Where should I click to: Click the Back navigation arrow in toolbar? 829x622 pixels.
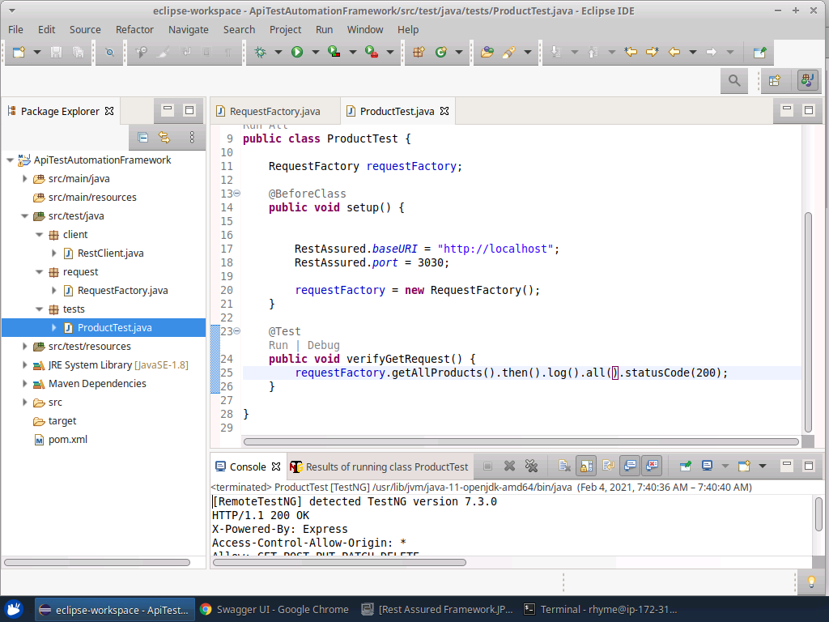(x=674, y=52)
